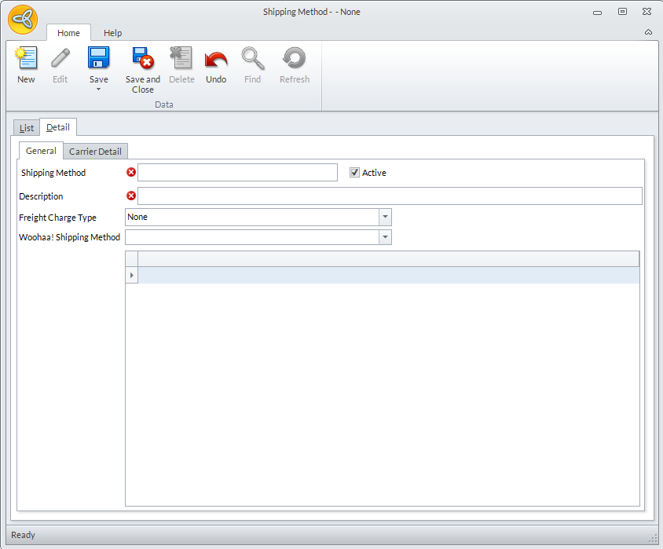Click the Find magnifier icon
Screen dimensions: 663x549
pos(252,59)
